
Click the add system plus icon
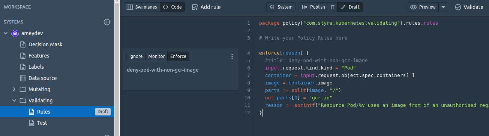[107, 22]
